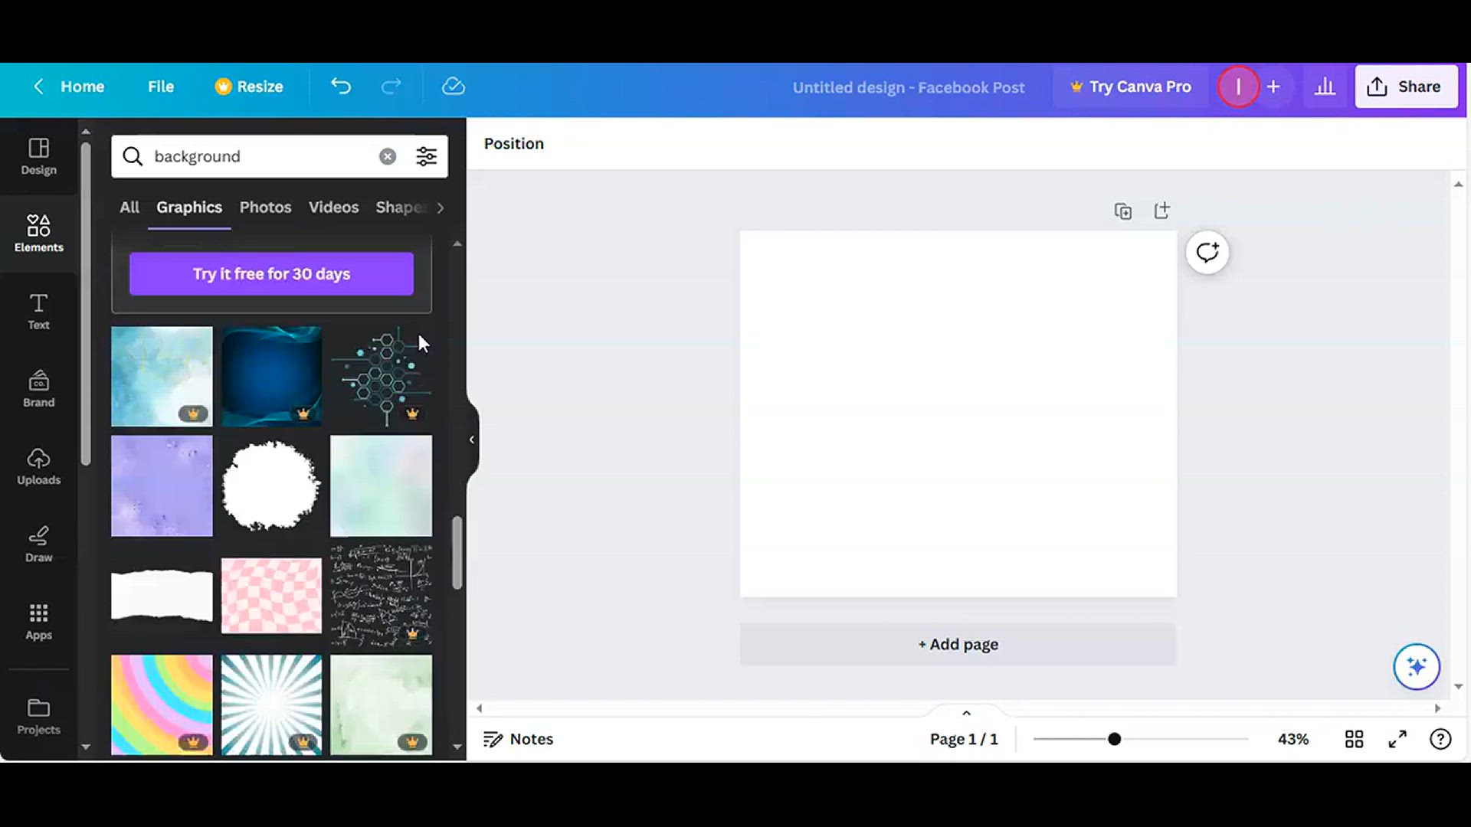
Task: Click the blank canvas page
Action: click(958, 413)
